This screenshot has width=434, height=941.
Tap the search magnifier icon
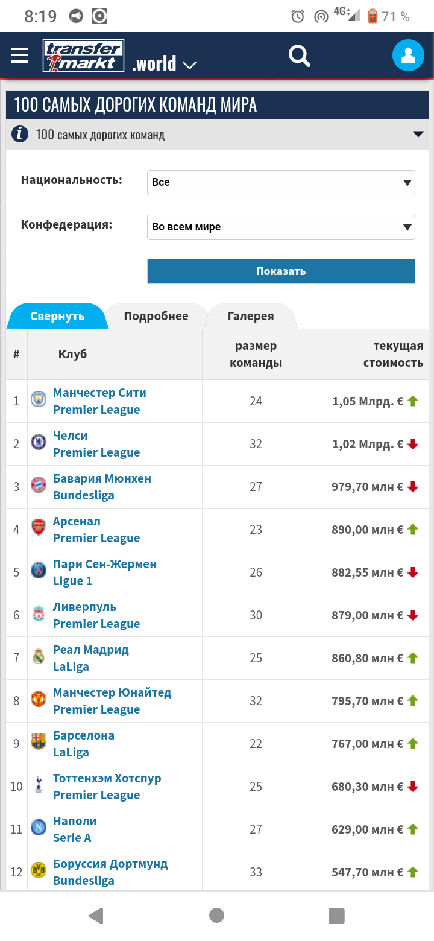pyautogui.click(x=299, y=56)
